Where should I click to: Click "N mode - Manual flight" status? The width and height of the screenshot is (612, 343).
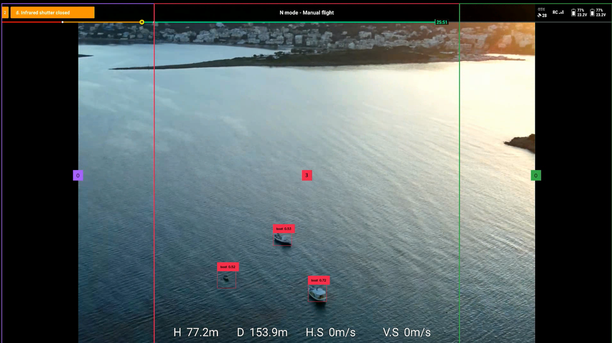click(x=306, y=12)
